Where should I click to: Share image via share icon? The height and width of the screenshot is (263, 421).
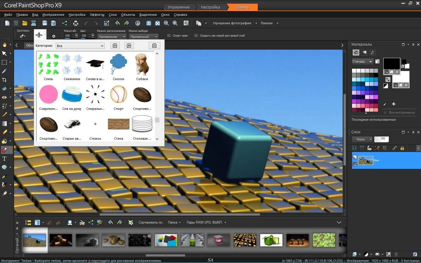pyautogui.click(x=65, y=23)
